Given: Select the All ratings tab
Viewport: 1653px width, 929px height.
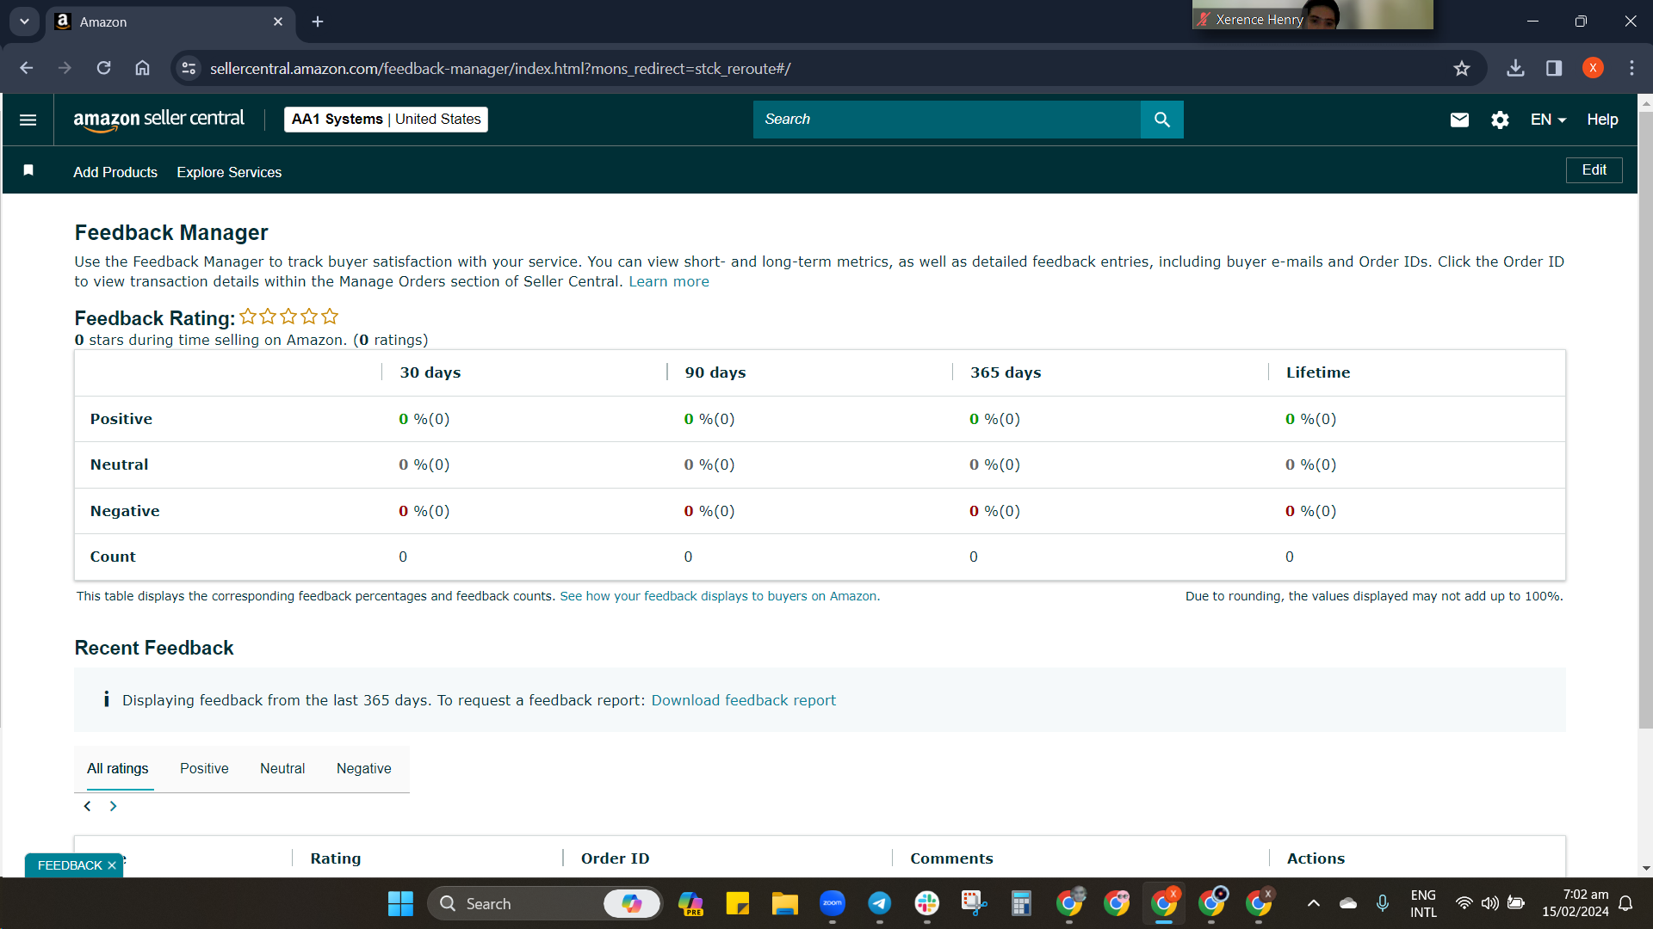Looking at the screenshot, I should (117, 768).
